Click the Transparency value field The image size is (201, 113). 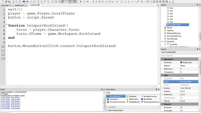(x=189, y=72)
